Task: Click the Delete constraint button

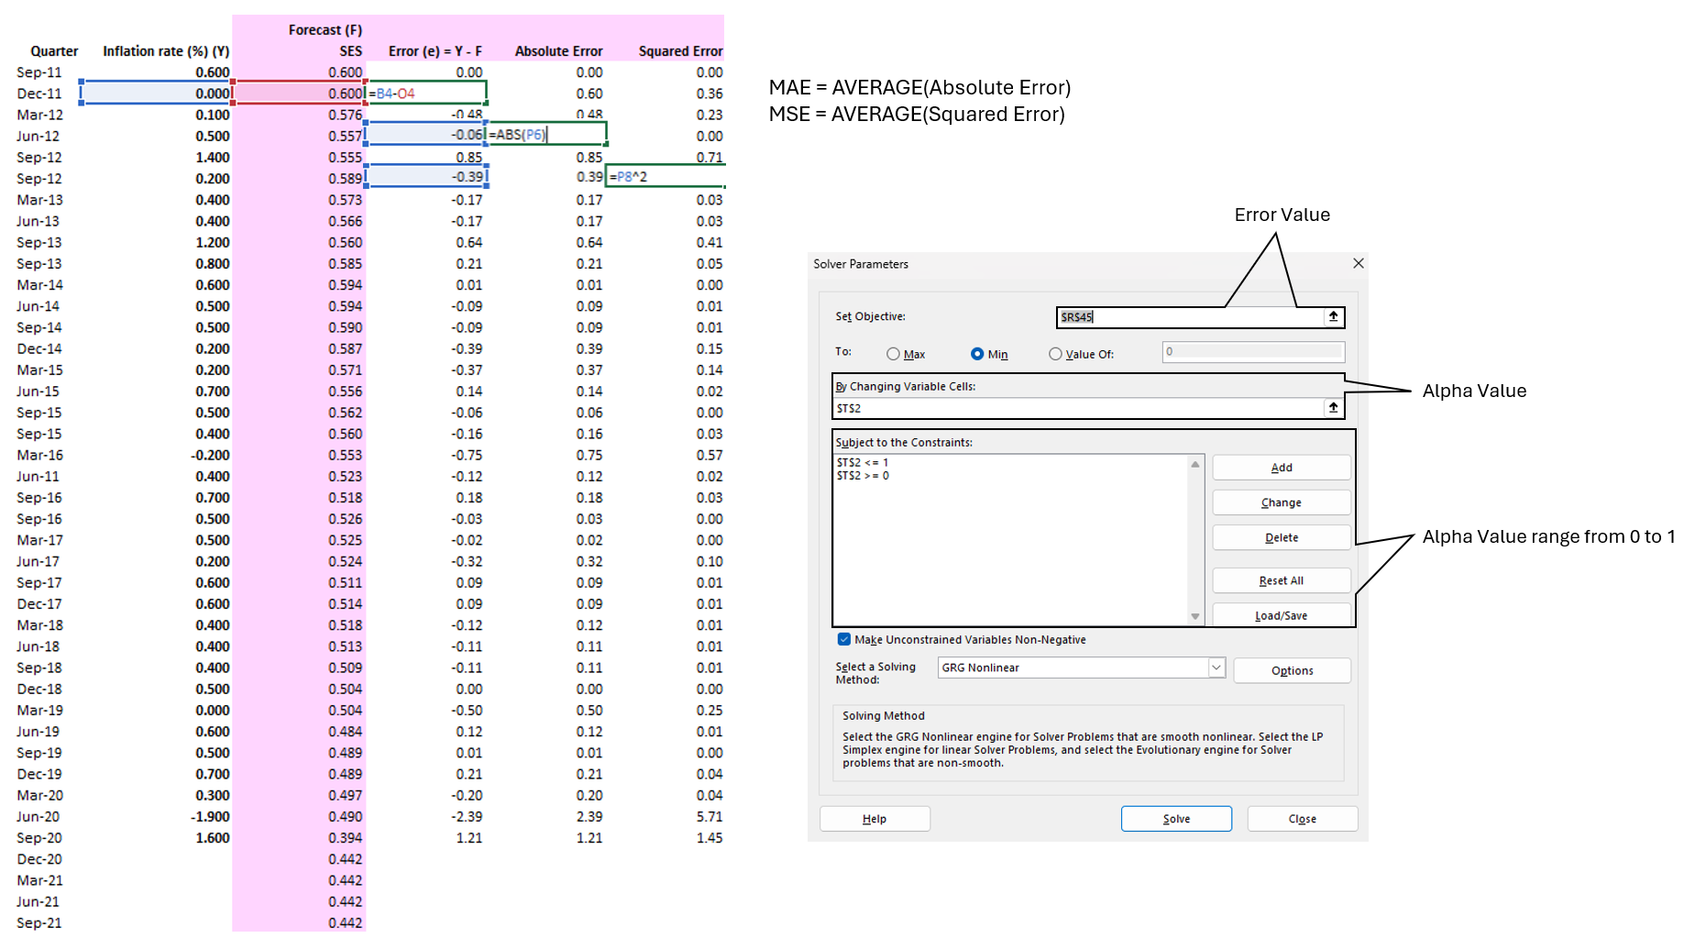Action: pyautogui.click(x=1282, y=537)
